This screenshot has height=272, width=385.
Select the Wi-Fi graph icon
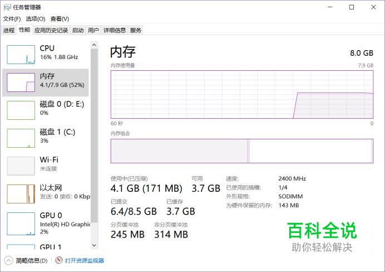click(x=21, y=166)
